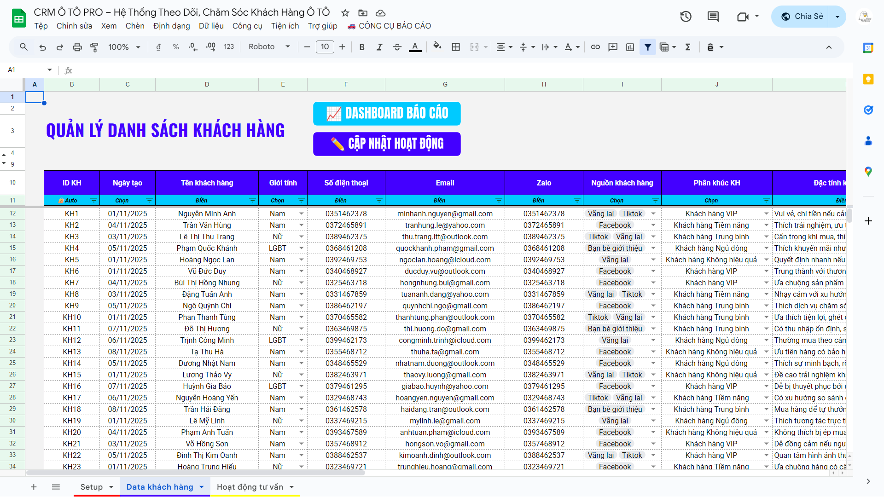Click the font size input box

pyautogui.click(x=325, y=47)
